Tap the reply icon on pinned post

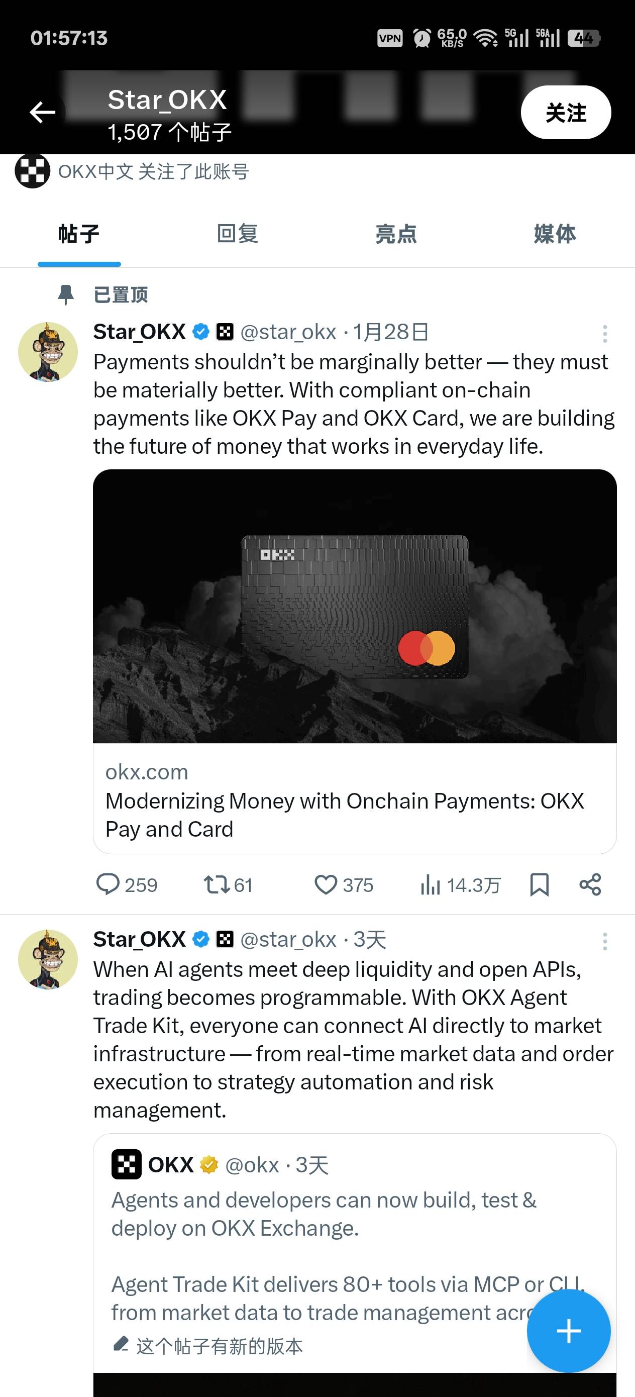(108, 884)
